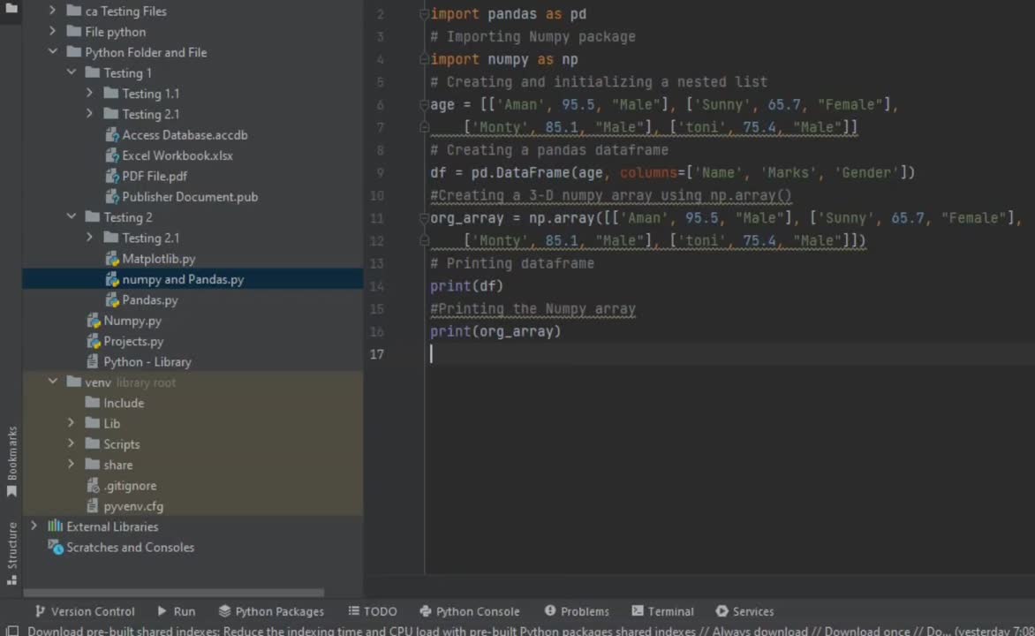Screen dimensions: 1035x636
Task: Fold the age list at line 6
Action: point(425,104)
